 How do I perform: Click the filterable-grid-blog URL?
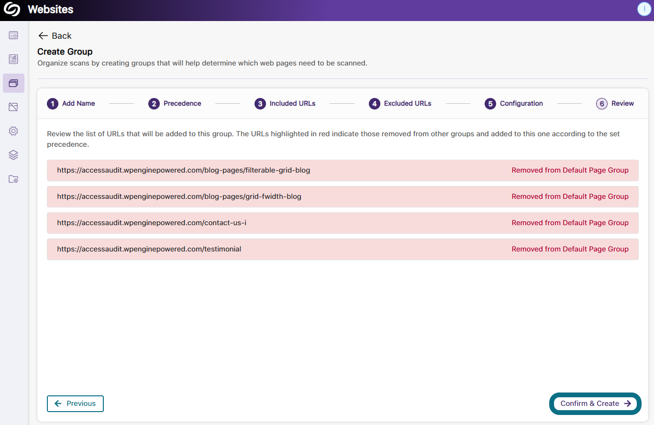[x=184, y=170]
